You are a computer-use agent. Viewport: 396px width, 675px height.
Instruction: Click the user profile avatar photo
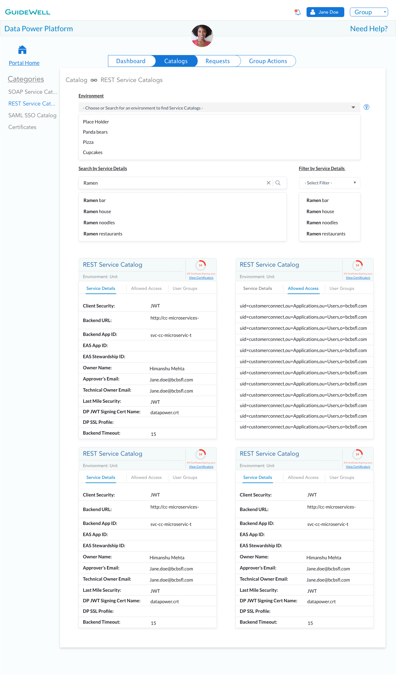[202, 36]
